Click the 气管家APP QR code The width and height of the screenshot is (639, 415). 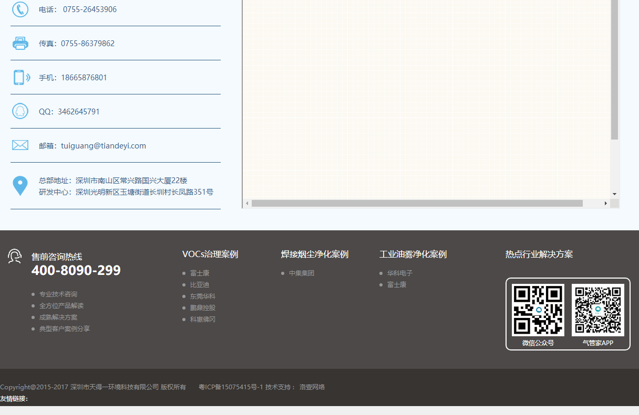click(x=598, y=310)
